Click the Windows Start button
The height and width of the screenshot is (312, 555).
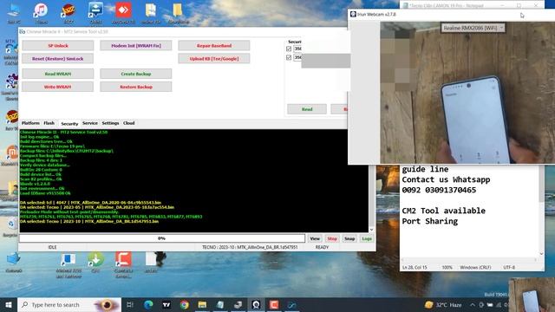click(9, 304)
